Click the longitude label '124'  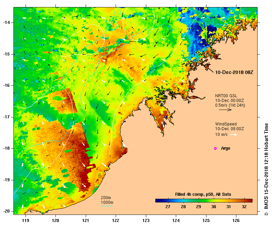(x=176, y=220)
